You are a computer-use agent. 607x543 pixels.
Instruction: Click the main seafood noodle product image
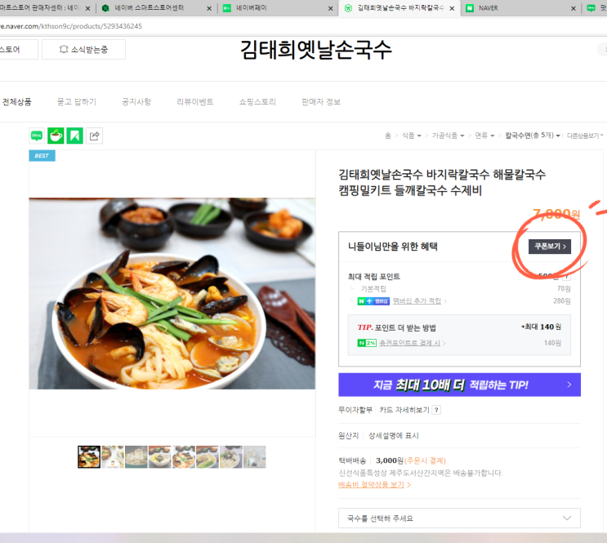(172, 293)
